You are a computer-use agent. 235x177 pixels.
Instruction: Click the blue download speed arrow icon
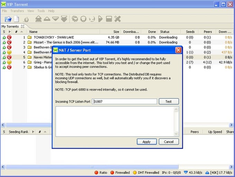pyautogui.click(x=186, y=173)
